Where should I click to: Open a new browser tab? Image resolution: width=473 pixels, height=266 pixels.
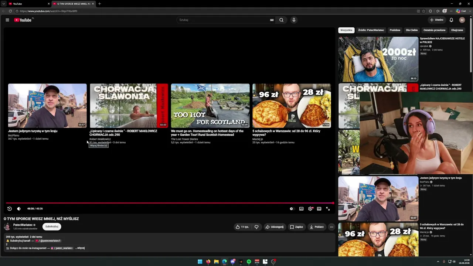click(99, 4)
